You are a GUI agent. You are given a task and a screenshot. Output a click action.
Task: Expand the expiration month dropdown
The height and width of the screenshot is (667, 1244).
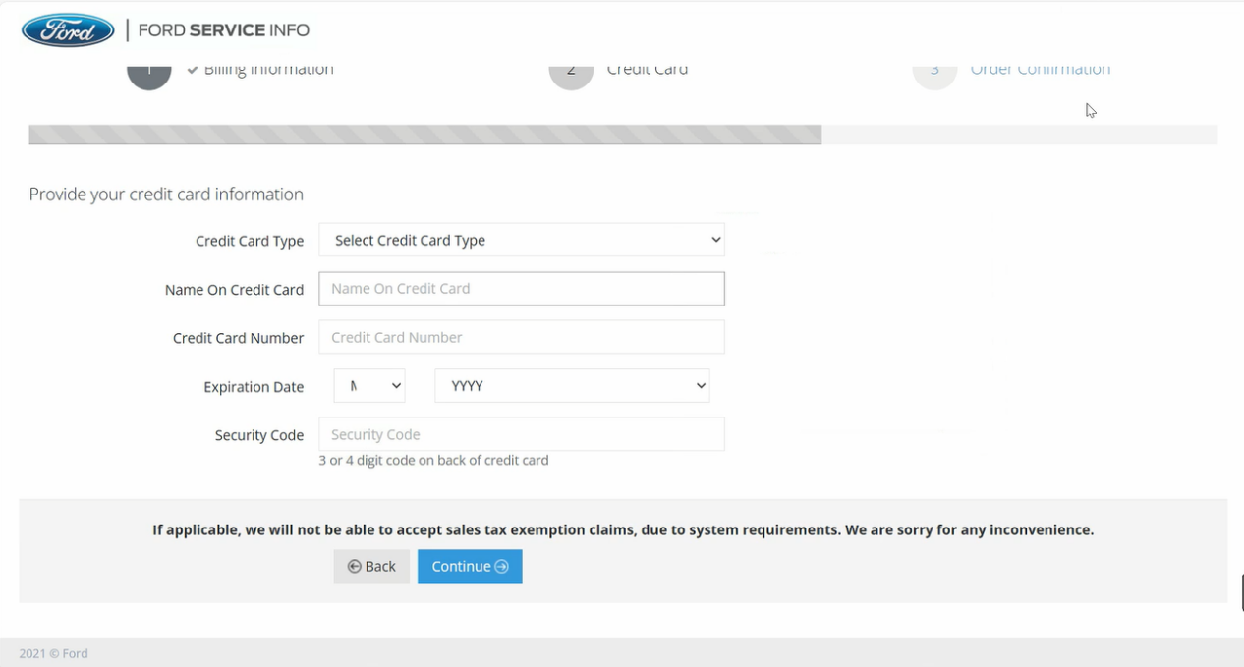(368, 386)
